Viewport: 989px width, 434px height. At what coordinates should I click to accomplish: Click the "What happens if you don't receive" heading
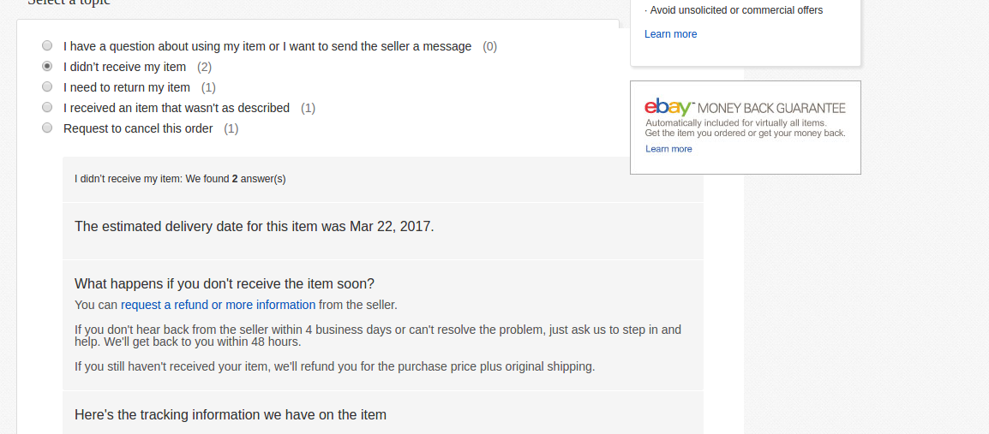coord(225,284)
